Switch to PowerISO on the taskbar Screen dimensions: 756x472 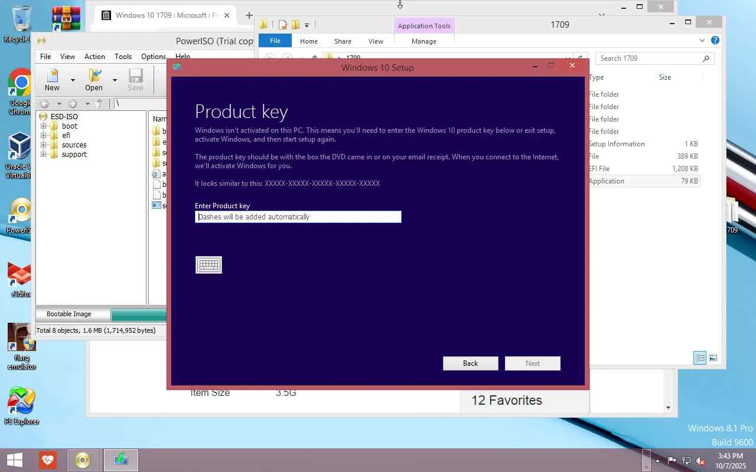(83, 460)
